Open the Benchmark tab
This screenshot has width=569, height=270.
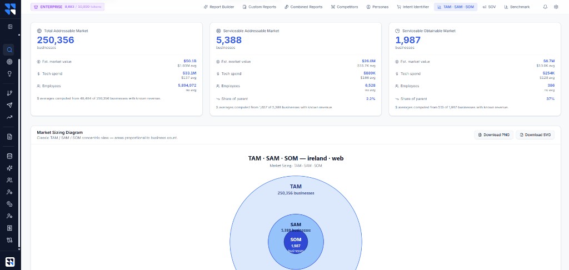coord(517,7)
